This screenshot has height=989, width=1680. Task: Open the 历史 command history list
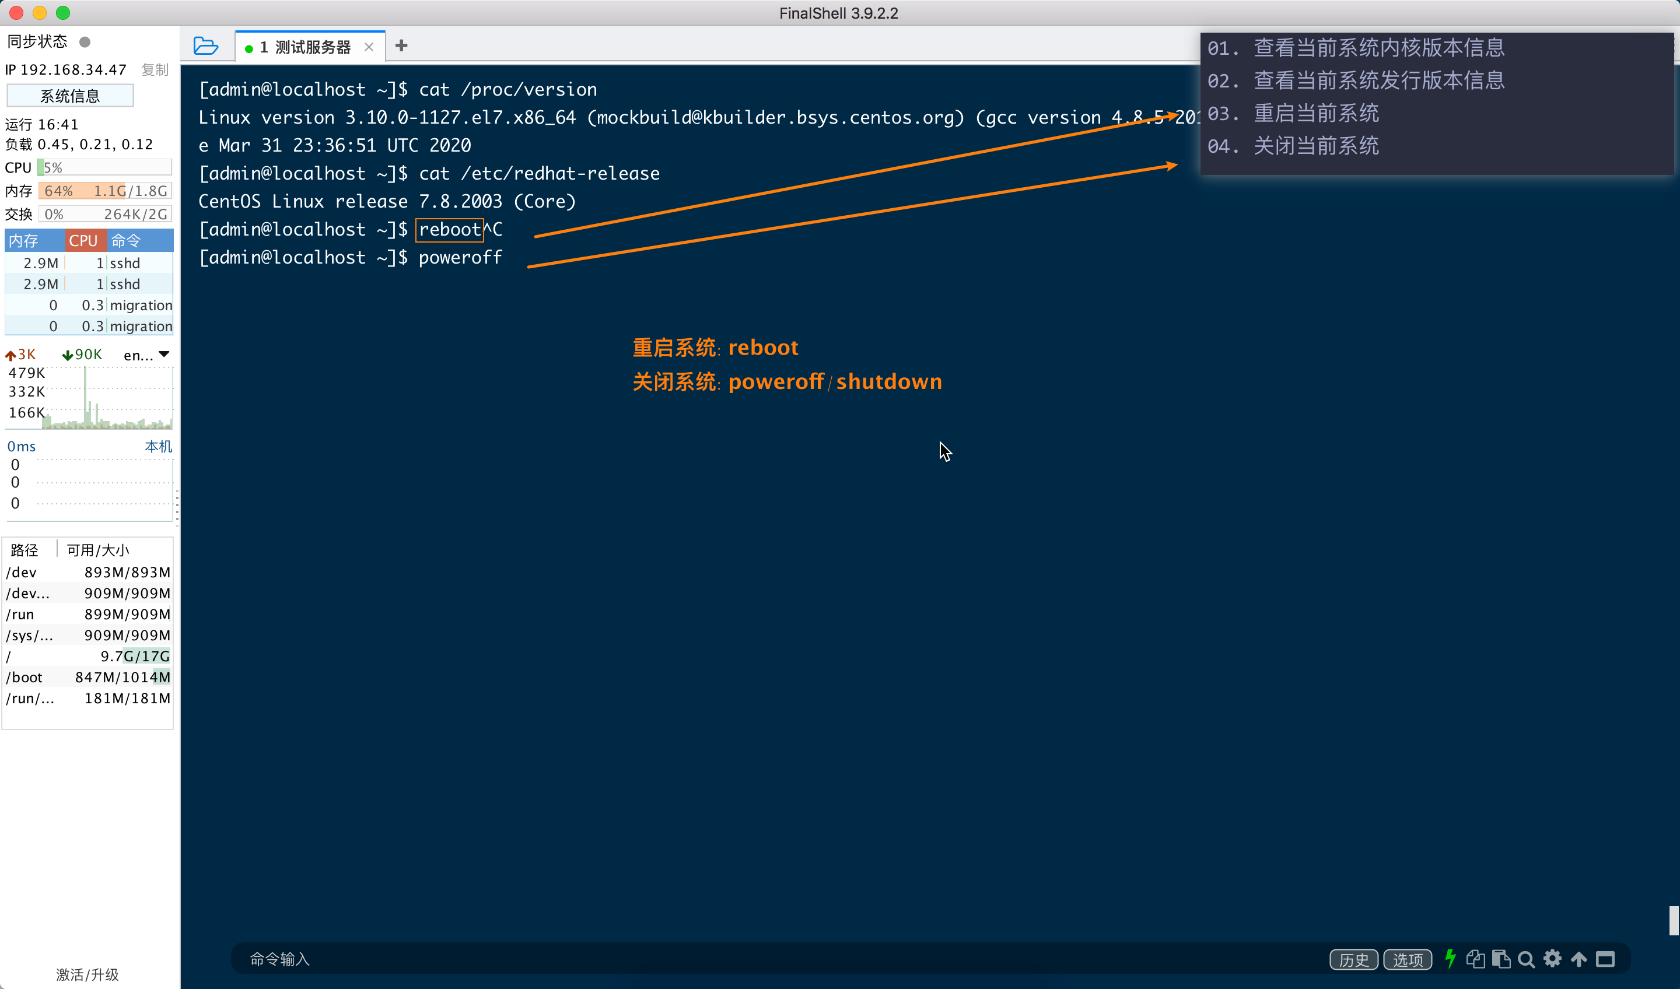coord(1353,960)
